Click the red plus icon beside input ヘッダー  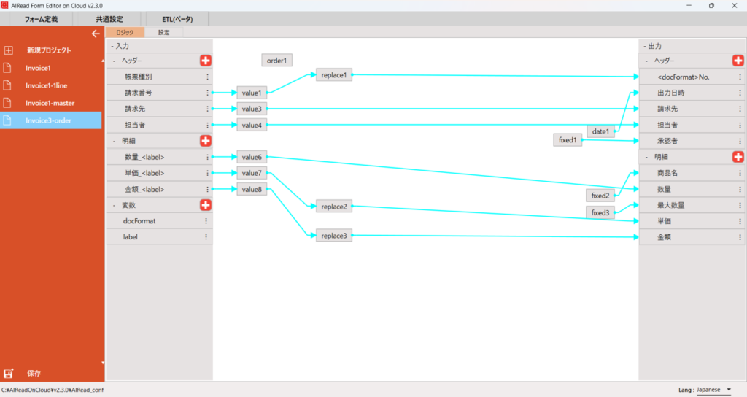click(205, 61)
